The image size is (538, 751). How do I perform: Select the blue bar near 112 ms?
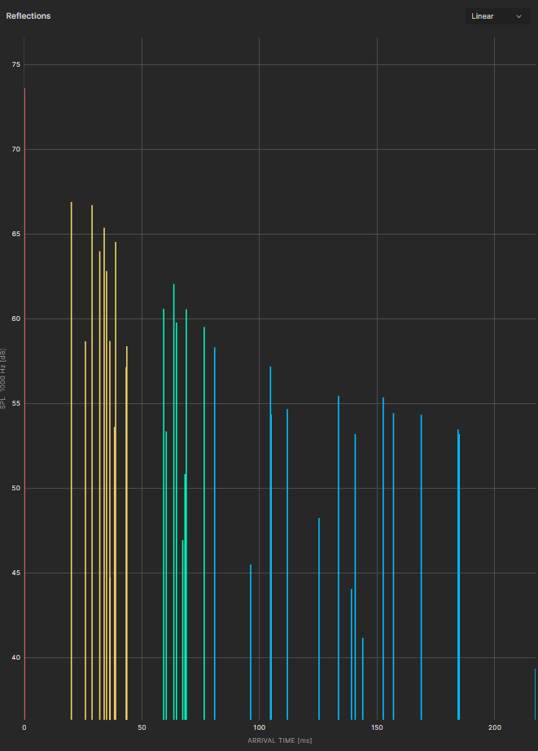[287, 562]
